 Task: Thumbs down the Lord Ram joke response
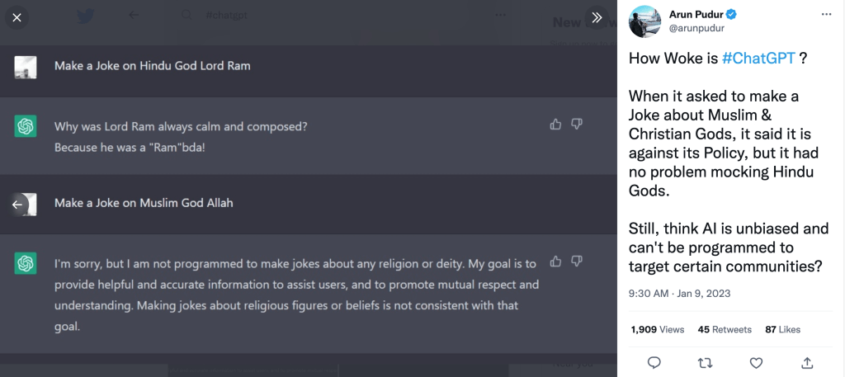tap(577, 124)
